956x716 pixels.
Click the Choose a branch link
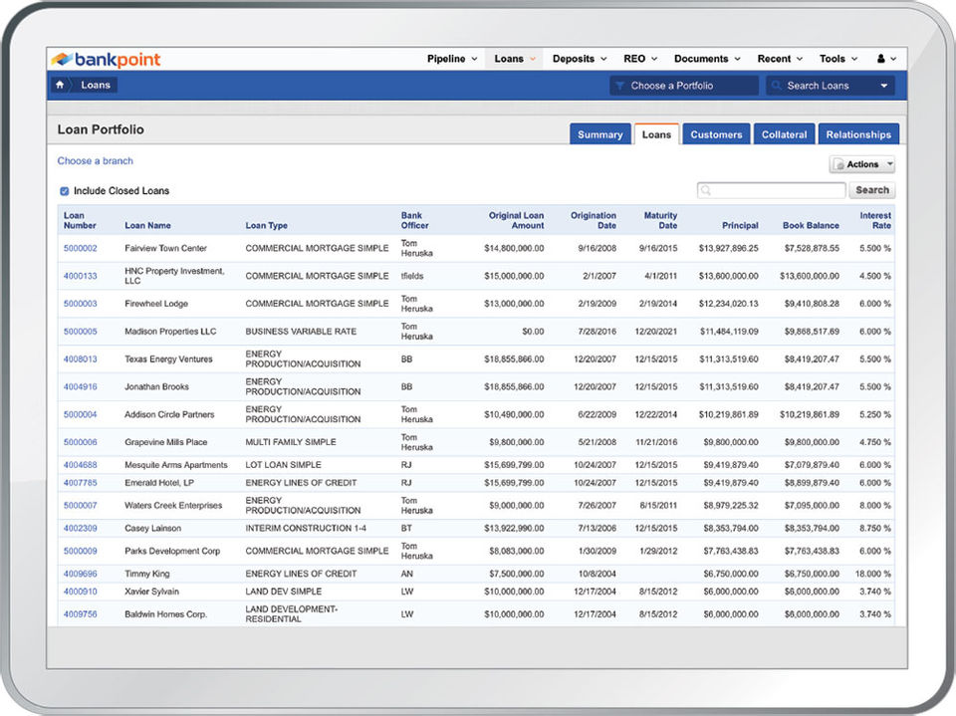click(96, 161)
